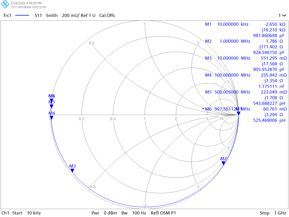Click the Trc1 trace label
This screenshot has height=217, width=289.
click(x=7, y=16)
